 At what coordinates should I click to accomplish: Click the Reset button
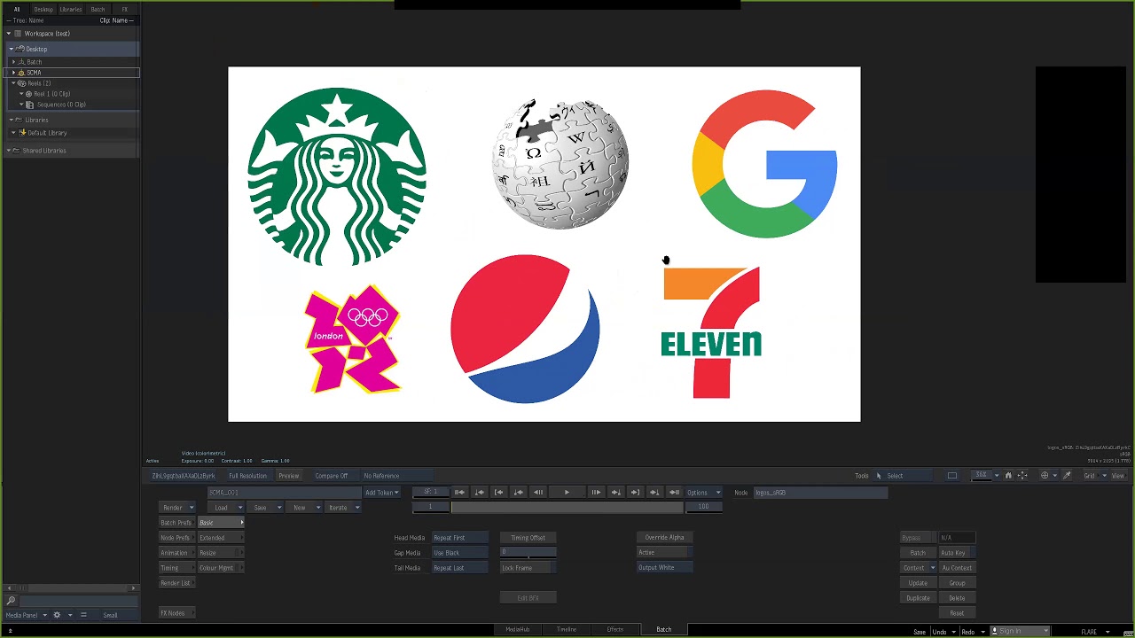(x=957, y=613)
